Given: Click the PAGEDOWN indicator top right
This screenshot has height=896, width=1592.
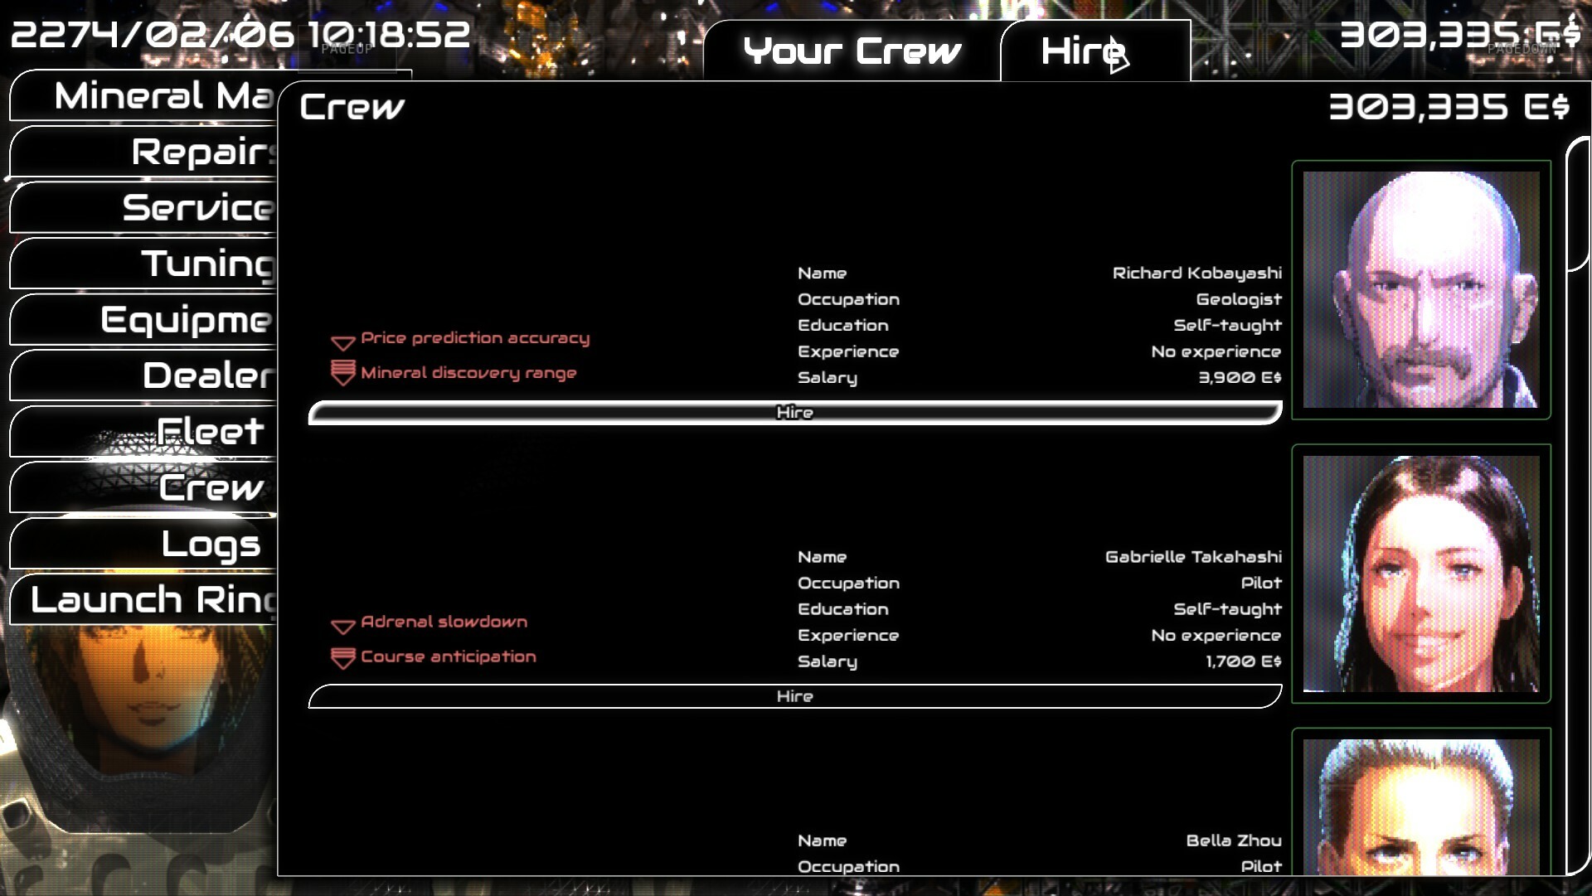Looking at the screenshot, I should coord(1522,50).
